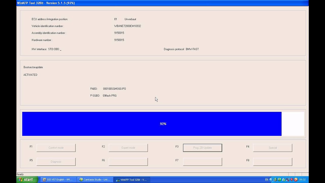Click the EN language indicator
Screen dimensions: 325x183
pos(267,180)
